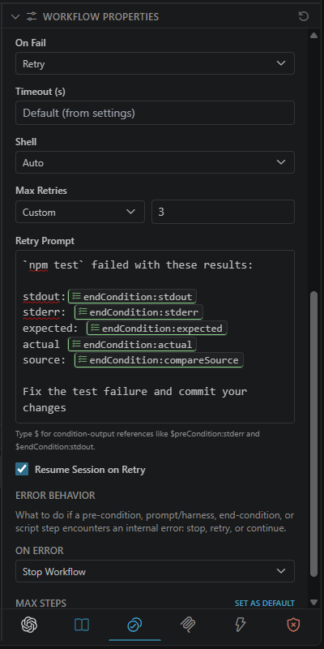Collapse the Workflow Properties section chevron
The width and height of the screenshot is (324, 649).
[x=15, y=16]
